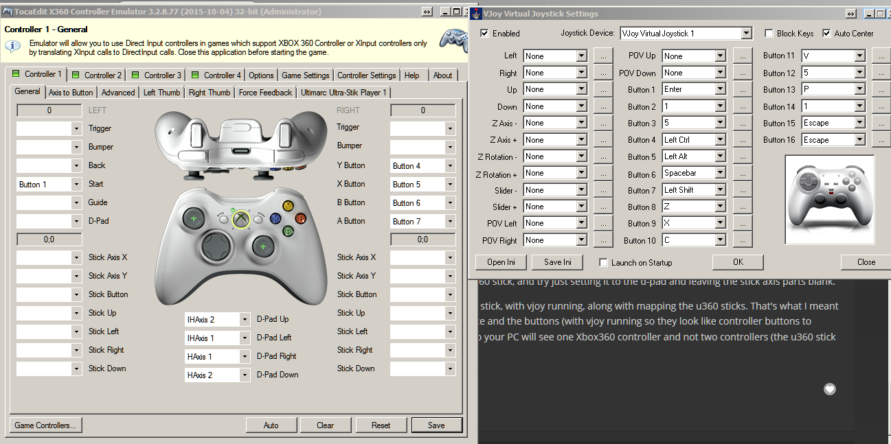Viewport: 891px width, 444px height.
Task: Open the About tab
Action: [443, 75]
